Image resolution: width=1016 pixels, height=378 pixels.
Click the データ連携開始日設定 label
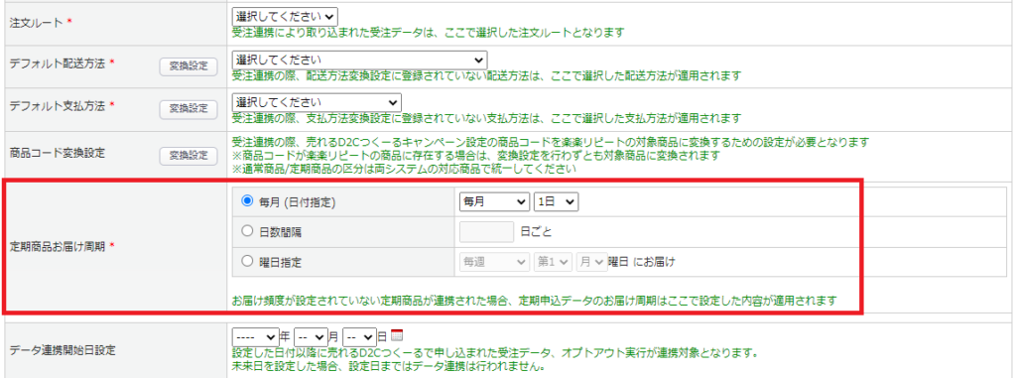click(63, 351)
